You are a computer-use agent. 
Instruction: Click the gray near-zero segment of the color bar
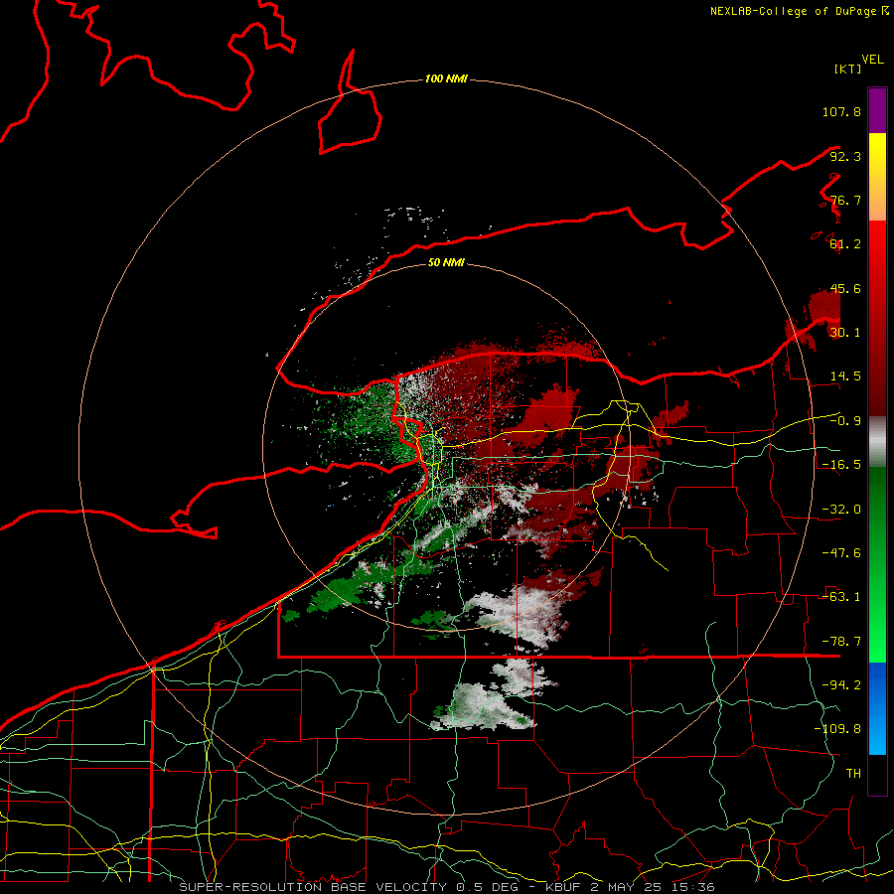point(877,442)
